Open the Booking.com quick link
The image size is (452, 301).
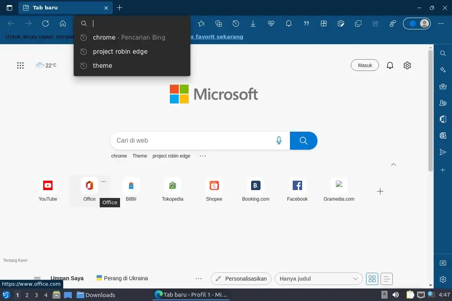coord(256,190)
